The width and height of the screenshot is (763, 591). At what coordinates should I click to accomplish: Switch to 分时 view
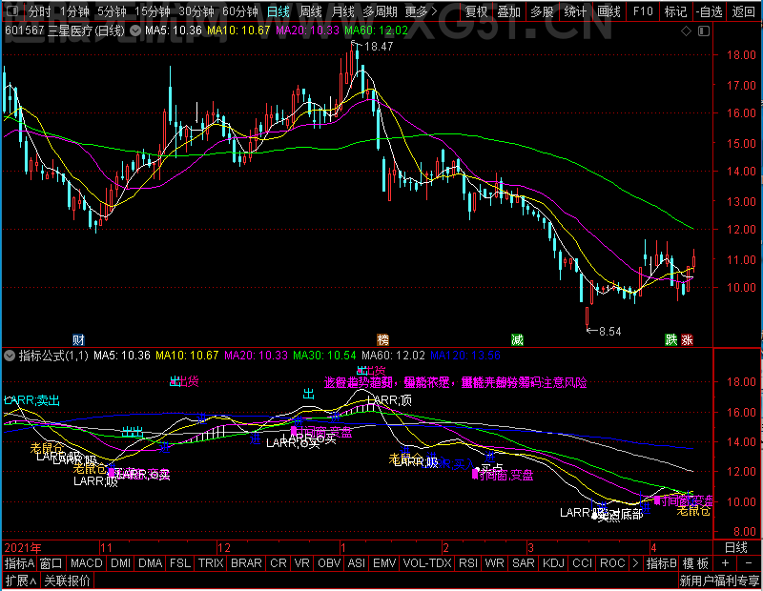coord(40,11)
